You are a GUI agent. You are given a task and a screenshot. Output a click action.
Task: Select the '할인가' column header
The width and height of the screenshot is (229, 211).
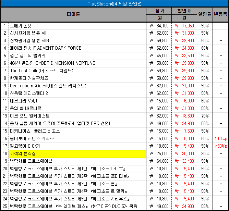(x=184, y=11)
